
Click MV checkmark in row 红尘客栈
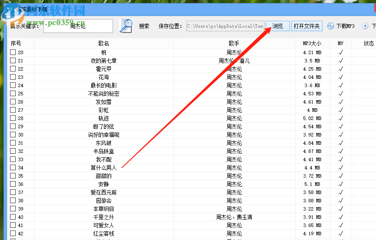coord(341,234)
